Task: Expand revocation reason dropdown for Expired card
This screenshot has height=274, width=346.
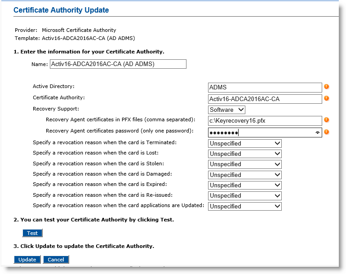Action: coord(245,185)
